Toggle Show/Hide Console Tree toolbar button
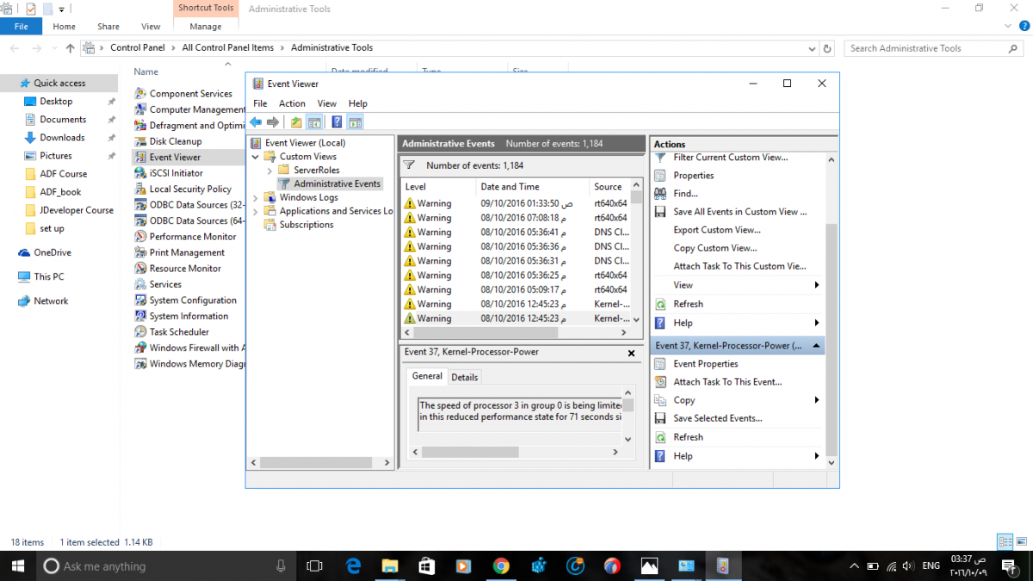The height and width of the screenshot is (581, 1033). 314,122
